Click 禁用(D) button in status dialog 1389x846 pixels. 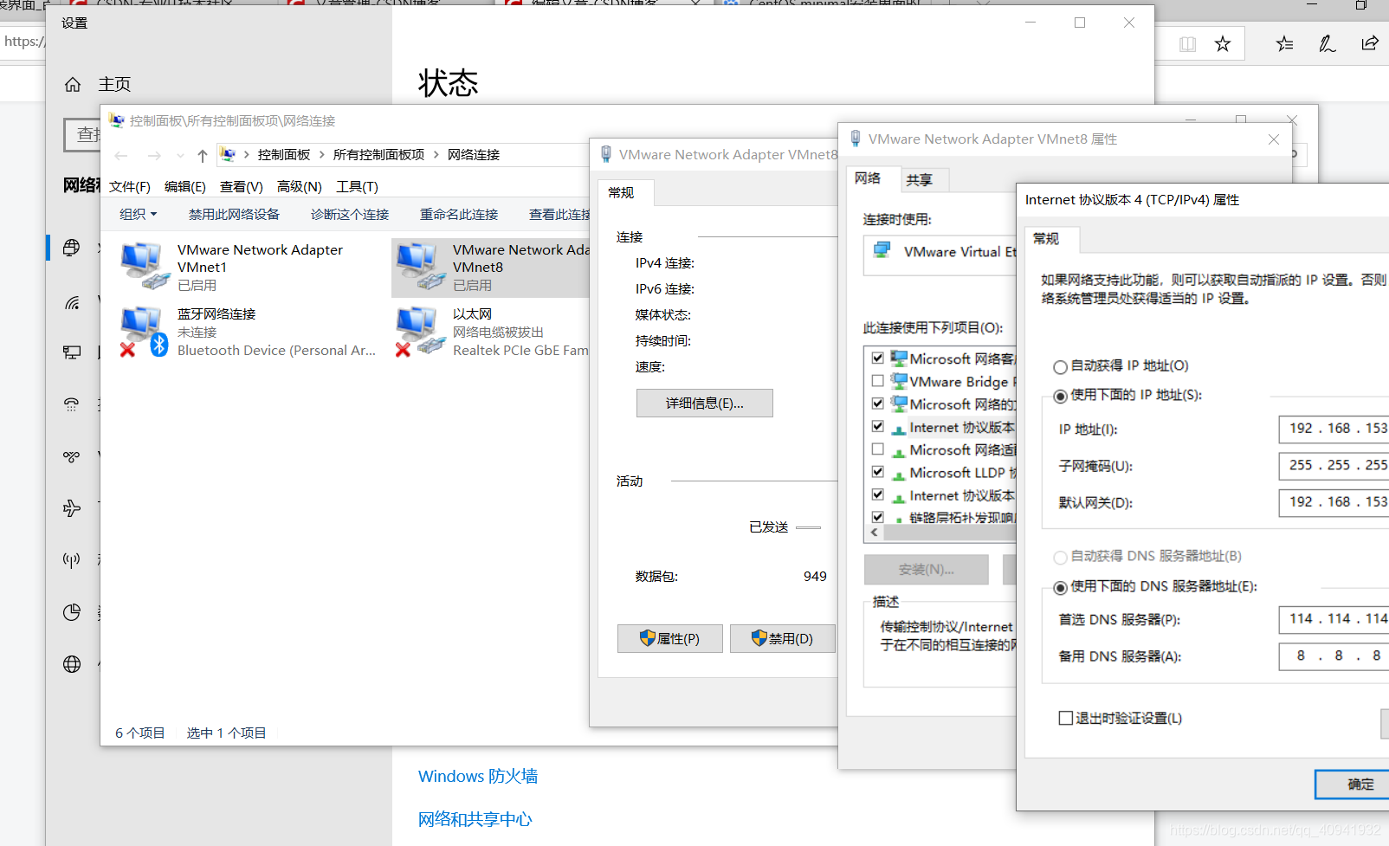point(782,639)
